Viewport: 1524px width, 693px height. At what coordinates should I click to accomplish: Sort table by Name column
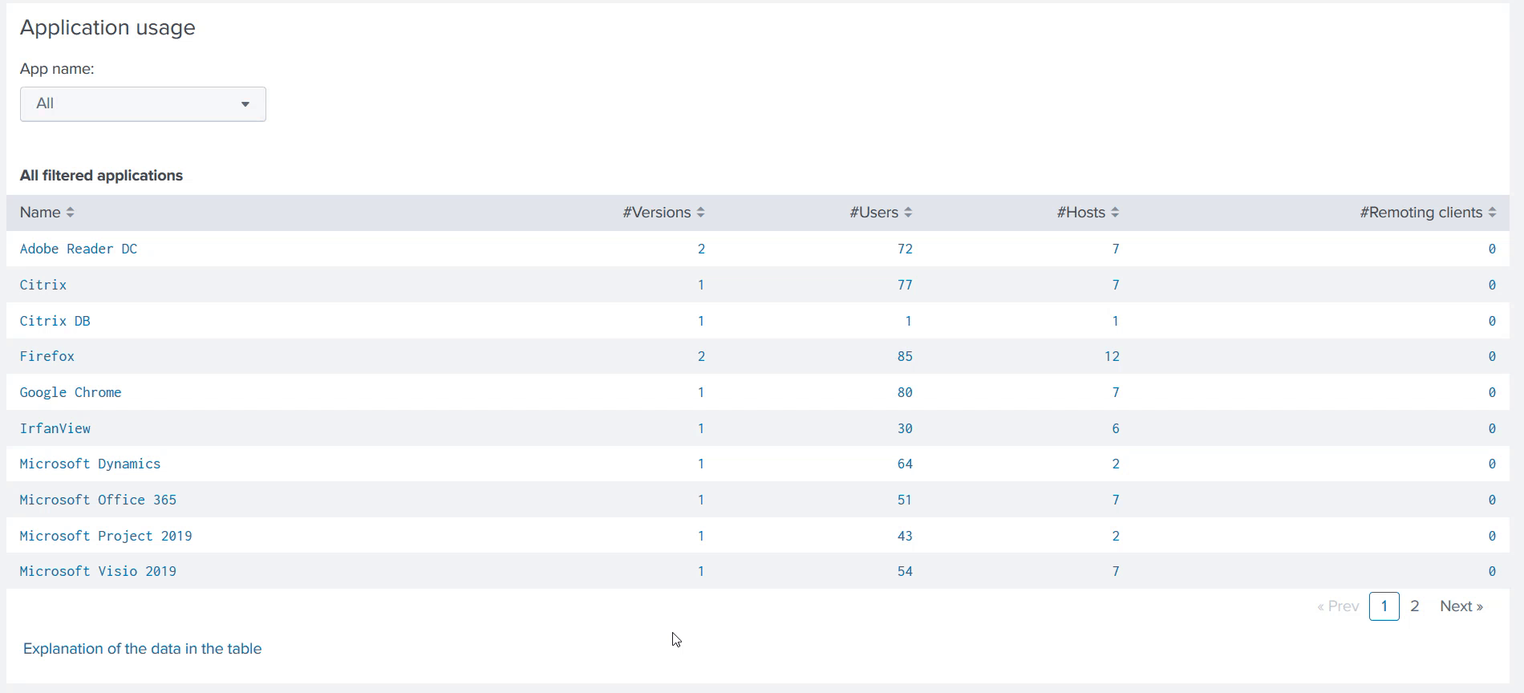coord(47,213)
